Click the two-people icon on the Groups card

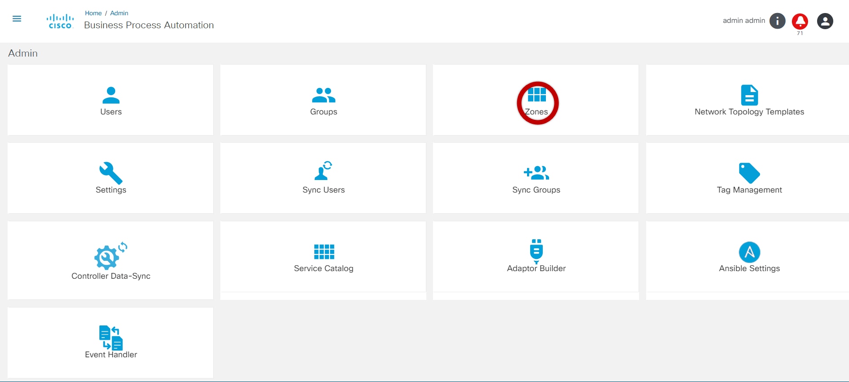pos(324,95)
